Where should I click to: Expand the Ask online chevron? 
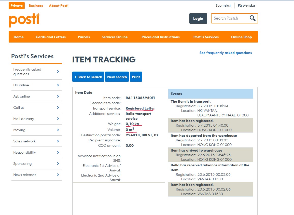[58, 96]
